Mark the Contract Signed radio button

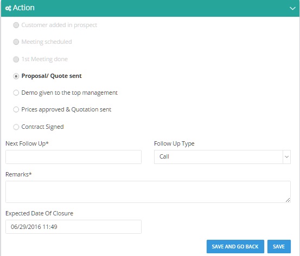(16, 127)
